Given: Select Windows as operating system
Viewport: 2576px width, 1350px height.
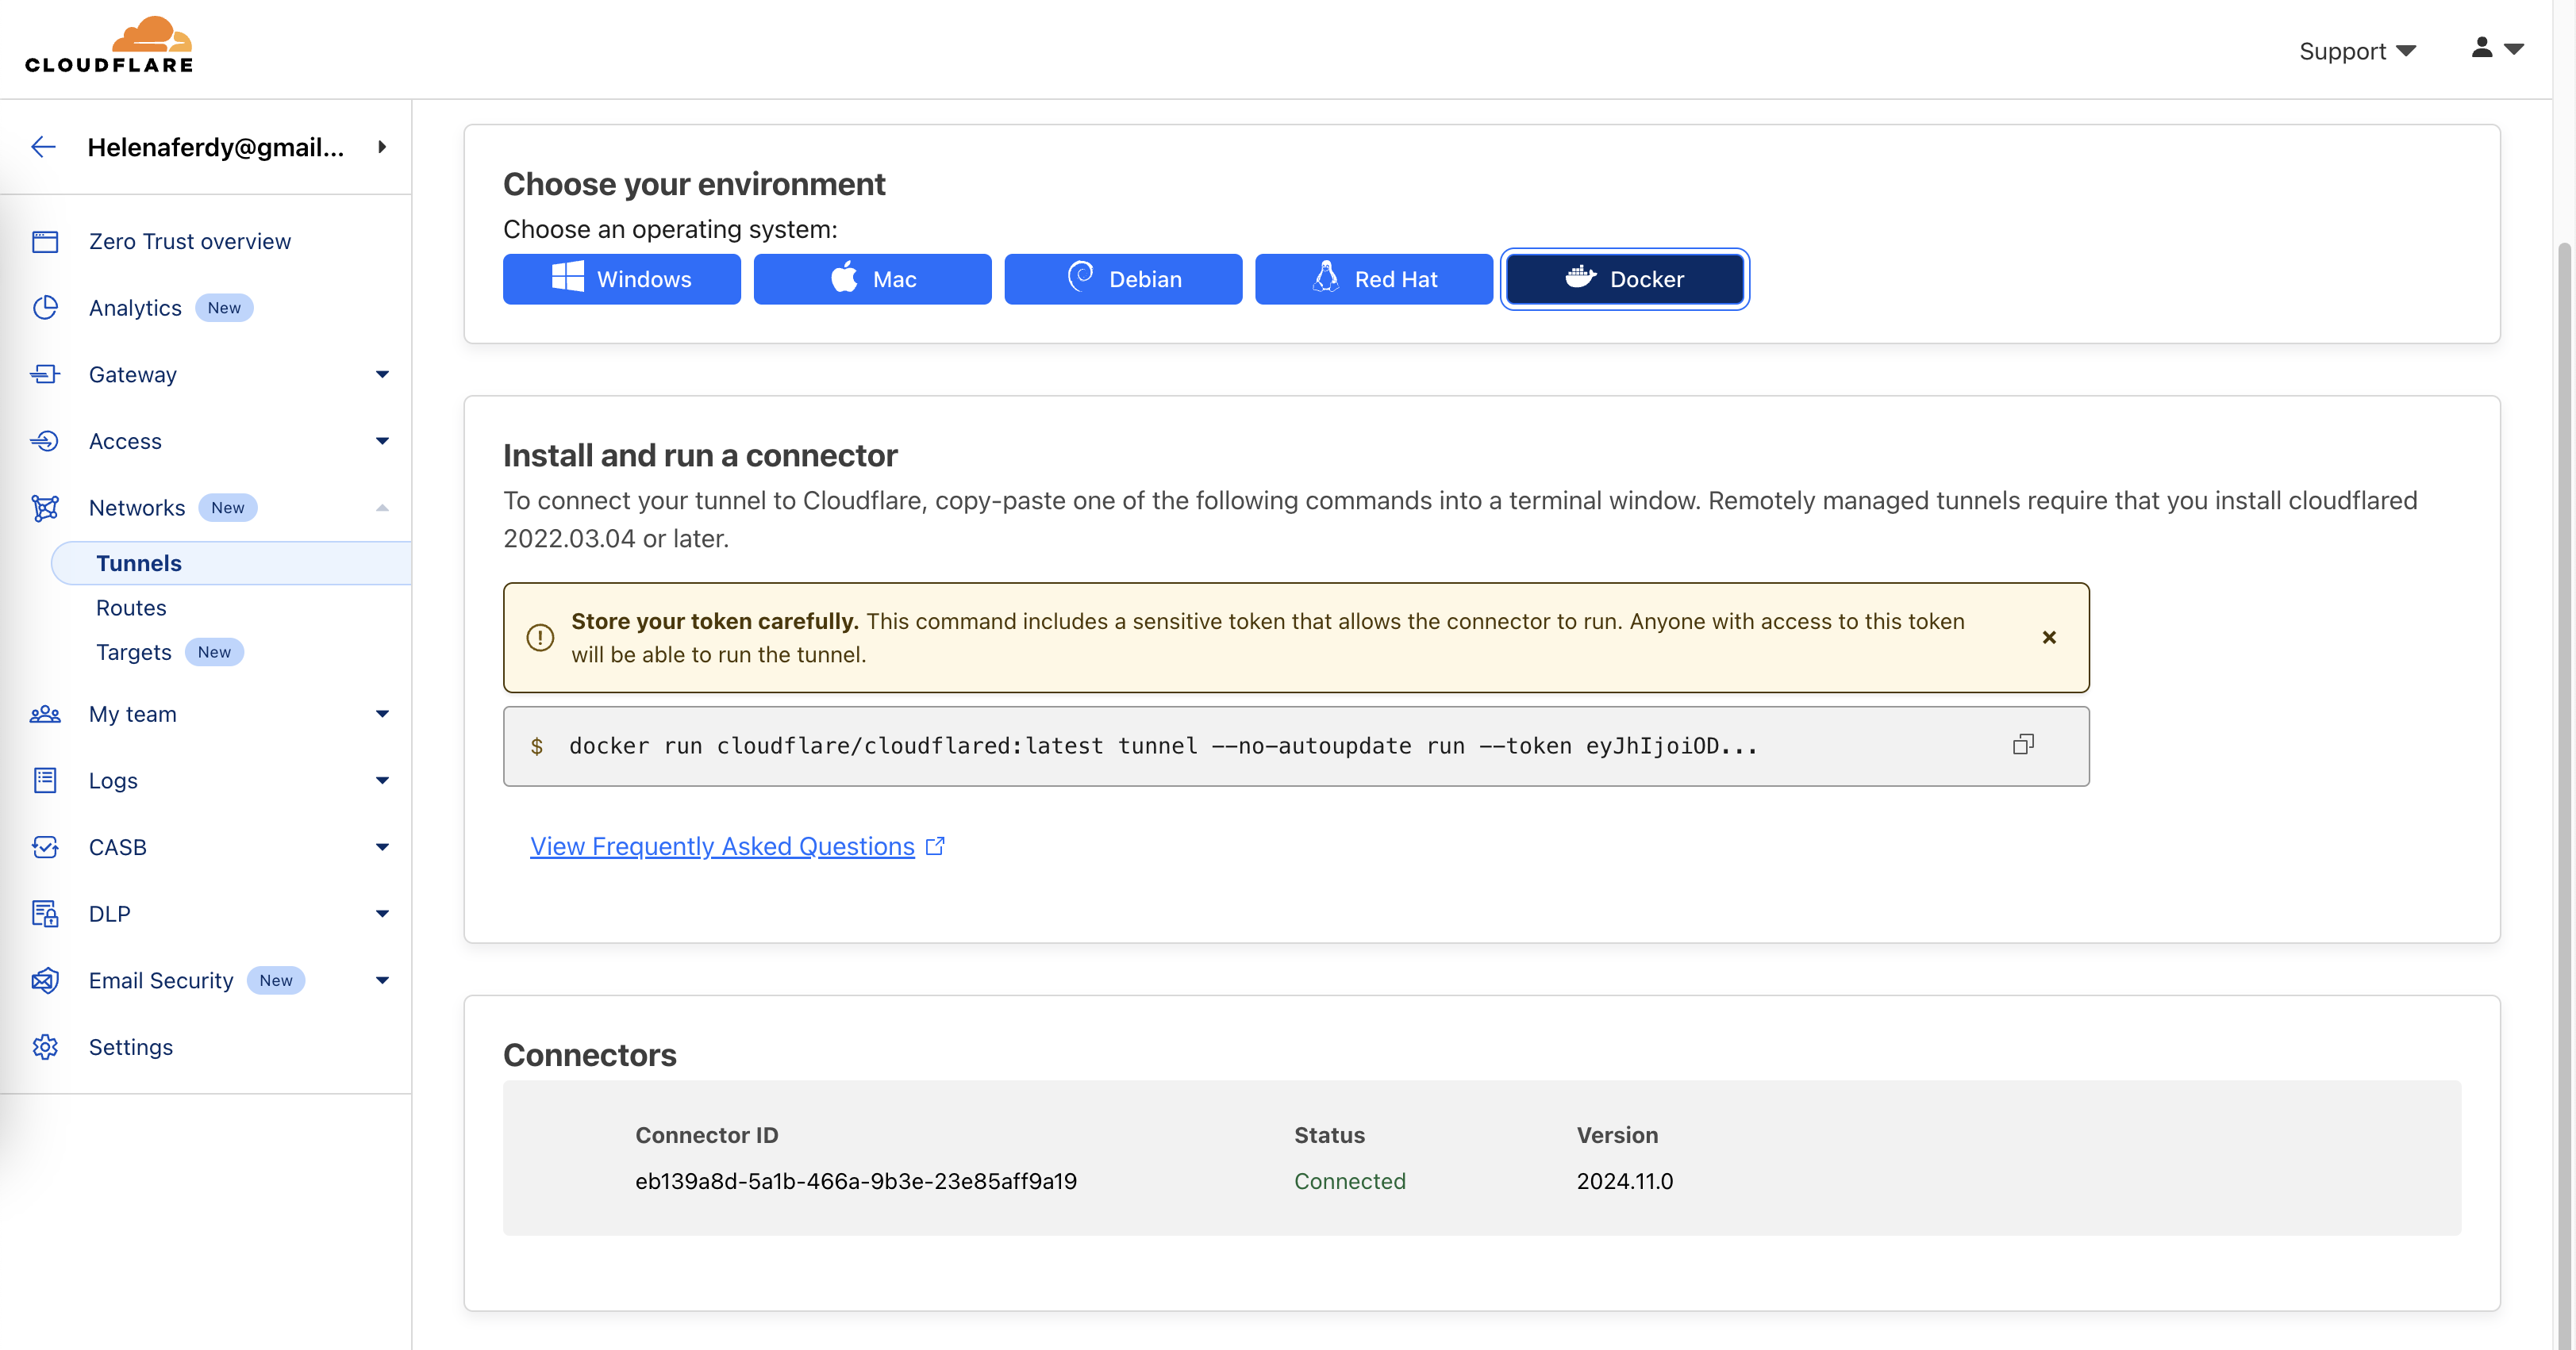Looking at the screenshot, I should point(621,278).
